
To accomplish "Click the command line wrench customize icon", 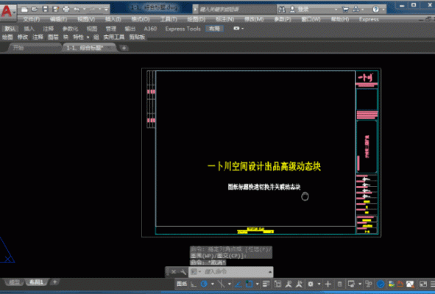I will point(183,272).
